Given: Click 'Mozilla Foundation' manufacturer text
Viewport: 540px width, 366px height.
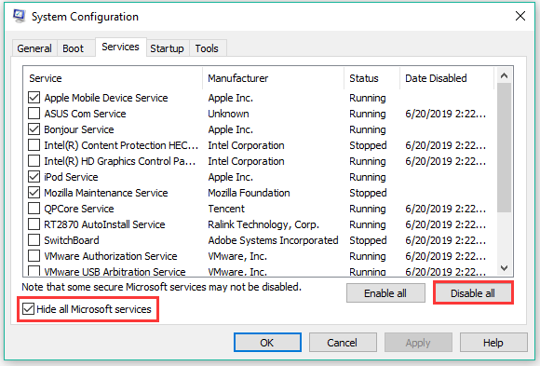Looking at the screenshot, I should point(249,193).
